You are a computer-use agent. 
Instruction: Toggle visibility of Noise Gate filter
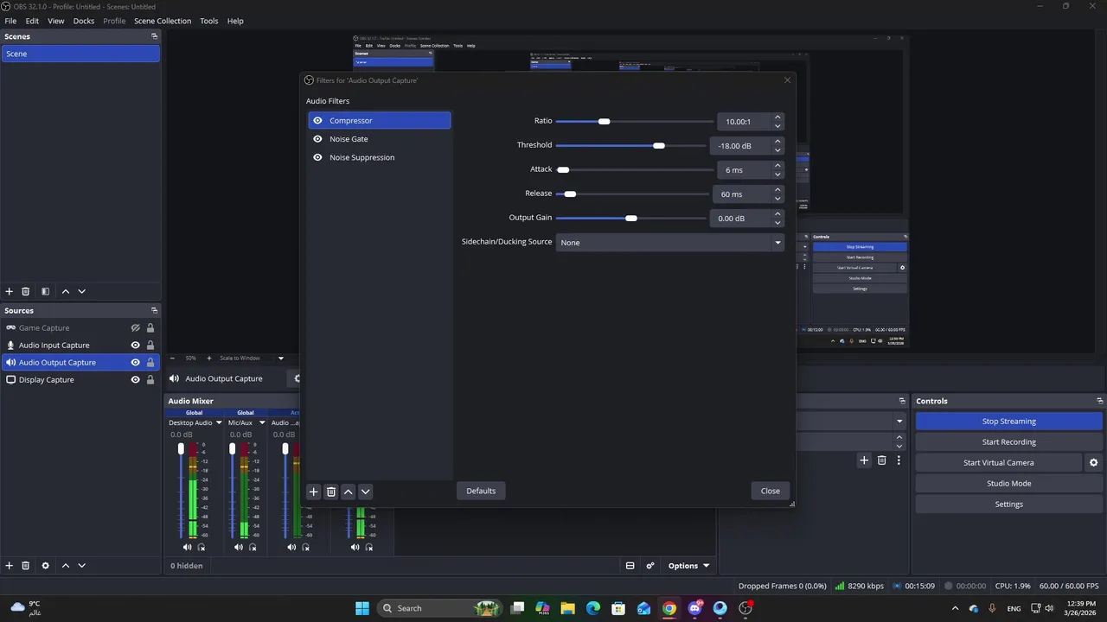click(x=317, y=139)
